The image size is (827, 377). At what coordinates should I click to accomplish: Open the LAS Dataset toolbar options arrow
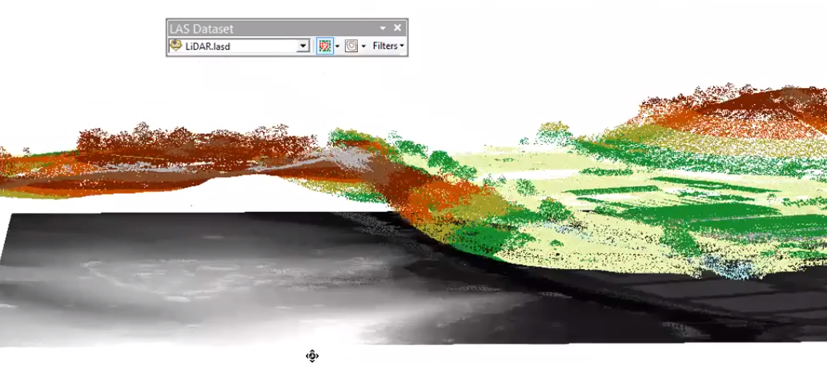pos(383,28)
